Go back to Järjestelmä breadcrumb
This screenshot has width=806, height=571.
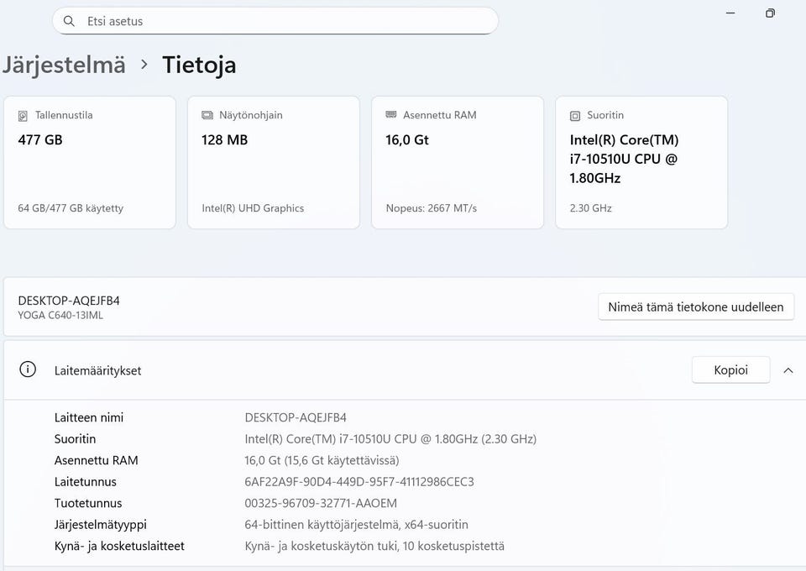[x=64, y=65]
